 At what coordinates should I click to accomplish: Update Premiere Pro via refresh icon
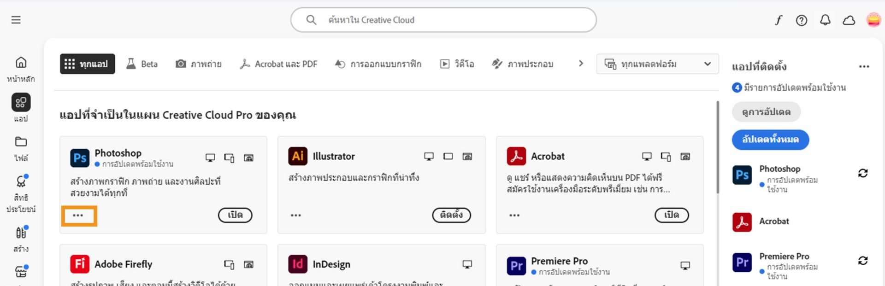[863, 261]
